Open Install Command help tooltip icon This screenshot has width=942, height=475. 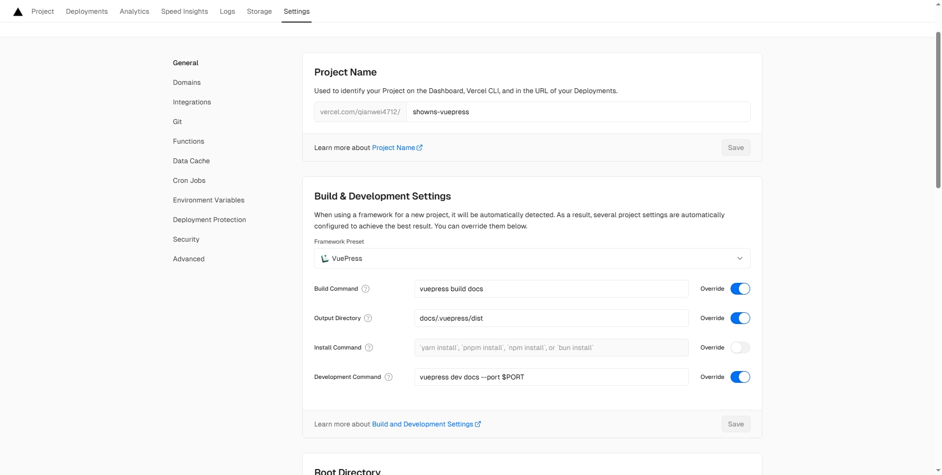pos(369,348)
